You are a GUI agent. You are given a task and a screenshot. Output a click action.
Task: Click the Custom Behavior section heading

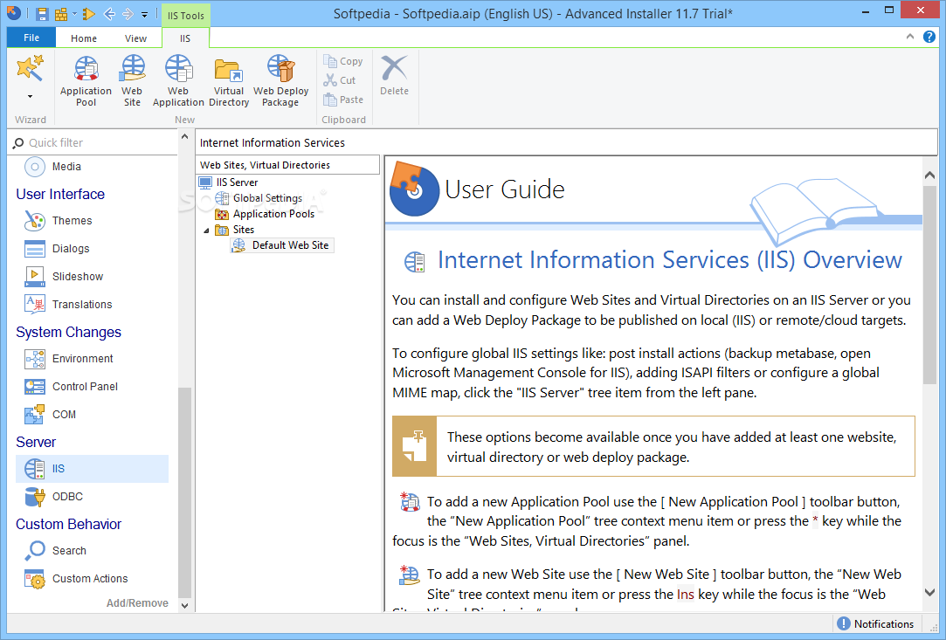[x=68, y=524]
